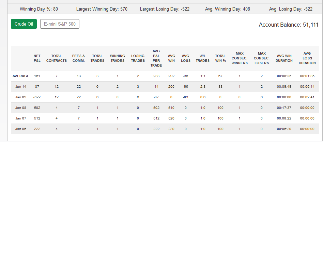Click the 510 avg win for Jan 08
Screen dimensions: 323x270
point(171,108)
